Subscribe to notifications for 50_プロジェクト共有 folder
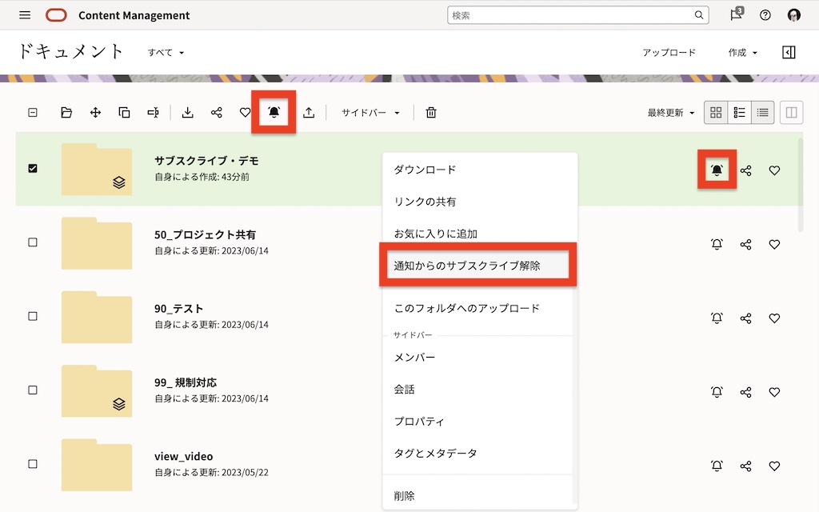The height and width of the screenshot is (512, 819). click(x=717, y=244)
